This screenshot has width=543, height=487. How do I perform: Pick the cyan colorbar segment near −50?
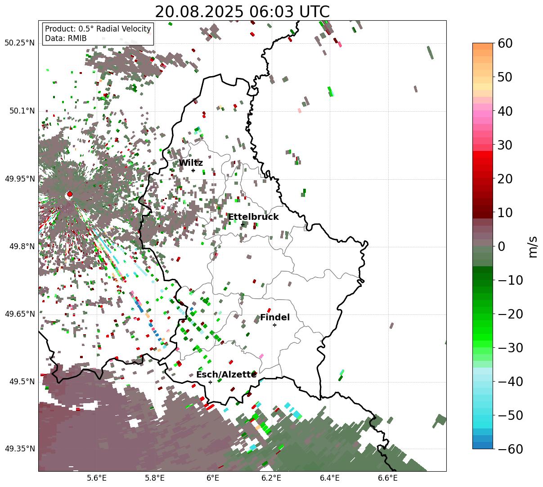point(483,419)
